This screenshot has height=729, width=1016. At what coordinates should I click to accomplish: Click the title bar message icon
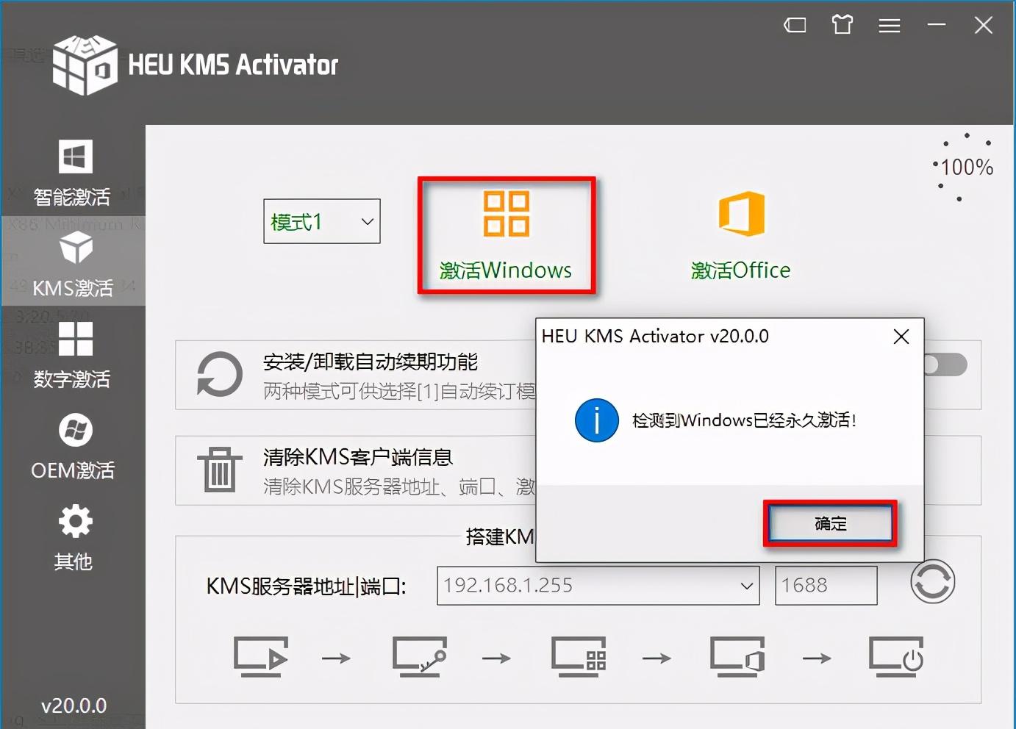point(795,26)
